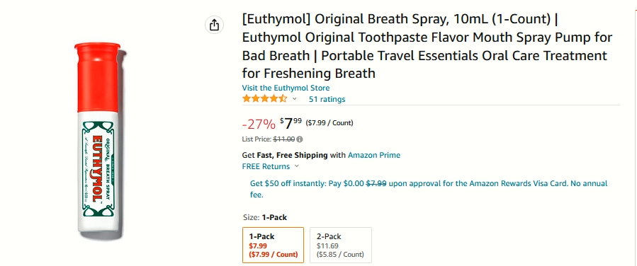Viewport: 637px width, 266px height.
Task: Click the $11.69 price in 2-Pack option
Action: (327, 245)
